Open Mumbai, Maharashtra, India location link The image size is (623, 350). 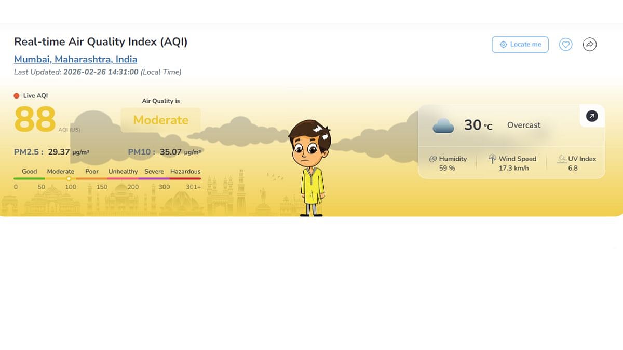pos(76,59)
